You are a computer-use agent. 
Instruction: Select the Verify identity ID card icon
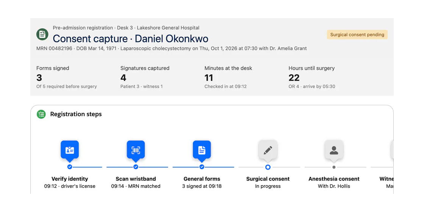point(70,150)
